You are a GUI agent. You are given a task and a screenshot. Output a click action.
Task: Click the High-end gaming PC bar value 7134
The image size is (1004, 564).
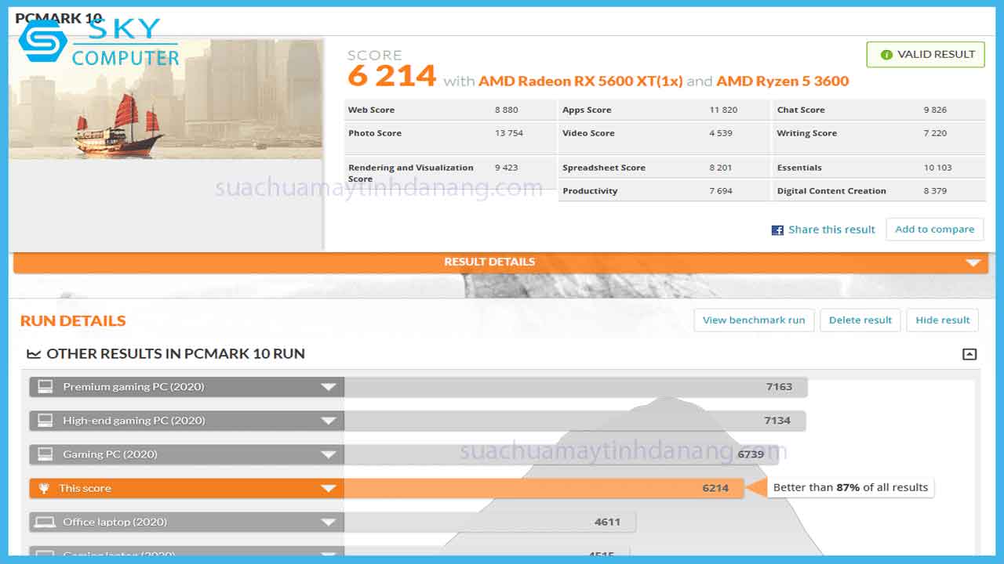click(777, 421)
